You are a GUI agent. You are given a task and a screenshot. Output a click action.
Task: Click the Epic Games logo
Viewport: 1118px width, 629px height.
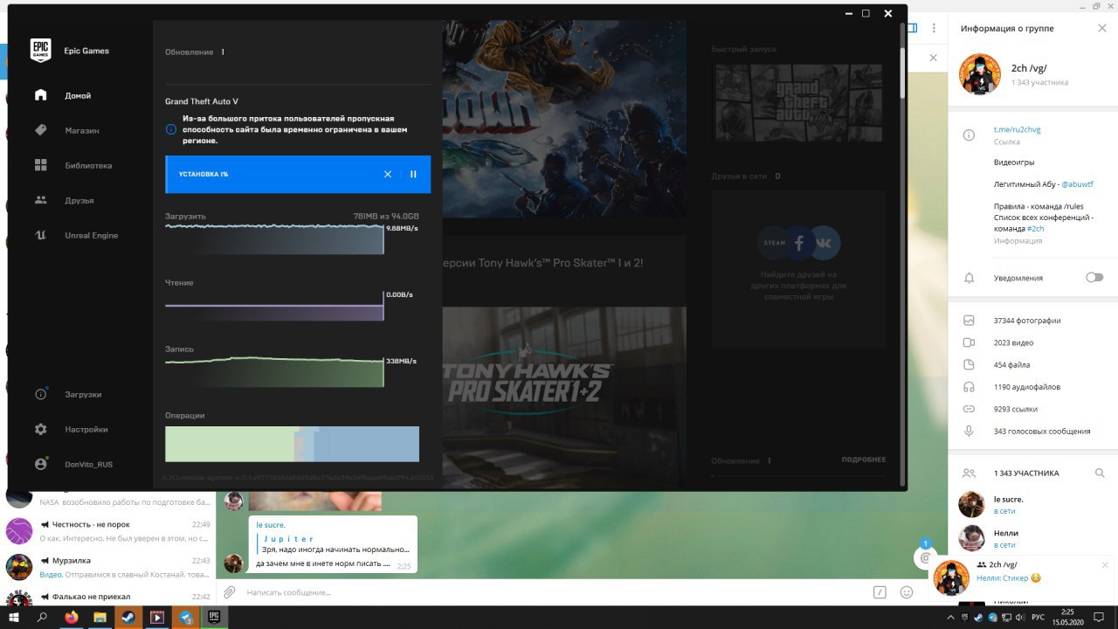point(40,50)
